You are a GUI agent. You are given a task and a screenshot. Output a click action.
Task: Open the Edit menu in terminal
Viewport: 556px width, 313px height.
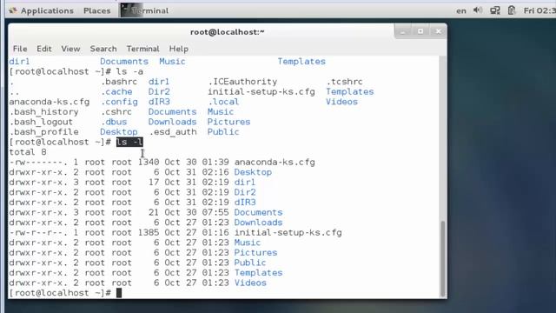(44, 49)
